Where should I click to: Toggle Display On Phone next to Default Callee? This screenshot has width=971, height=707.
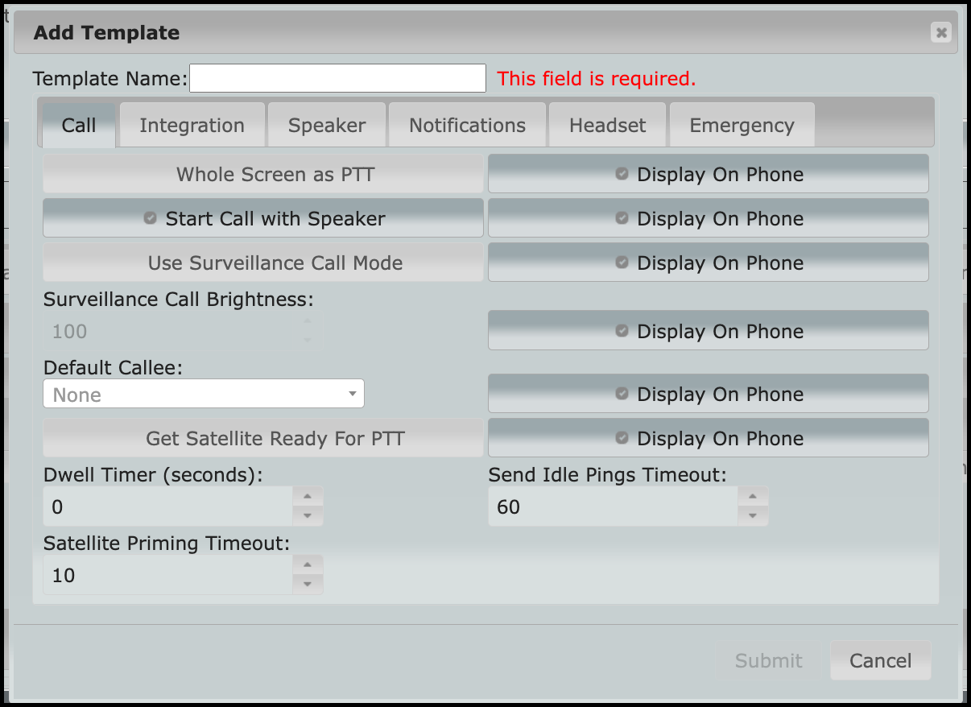[x=708, y=394]
